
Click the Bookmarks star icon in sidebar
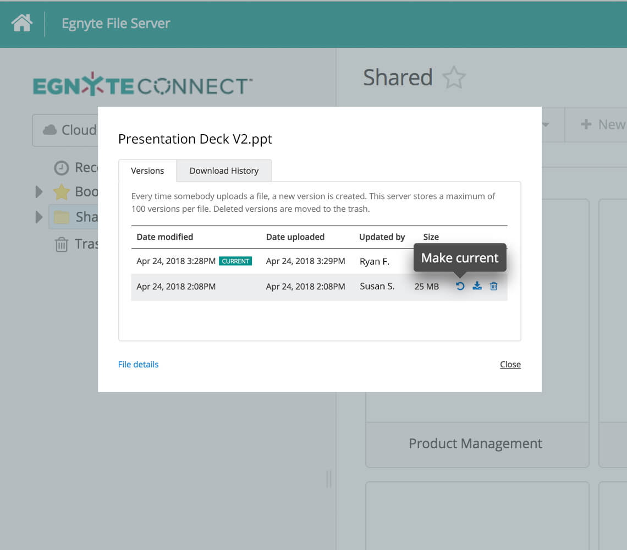62,192
